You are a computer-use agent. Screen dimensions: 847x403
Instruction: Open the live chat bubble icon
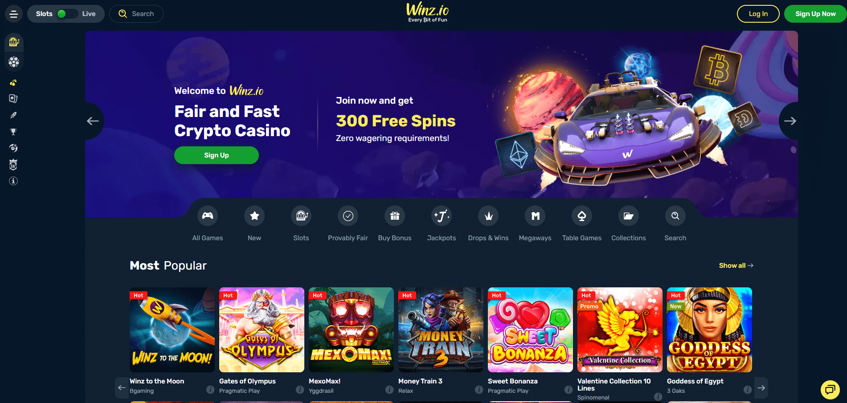[x=830, y=390]
